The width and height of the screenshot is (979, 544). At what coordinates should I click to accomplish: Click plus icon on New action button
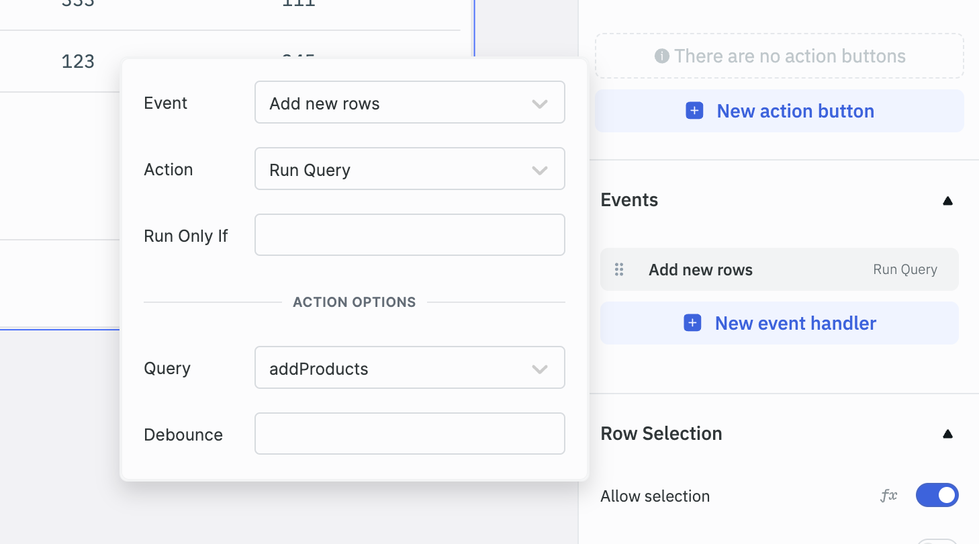[694, 111]
